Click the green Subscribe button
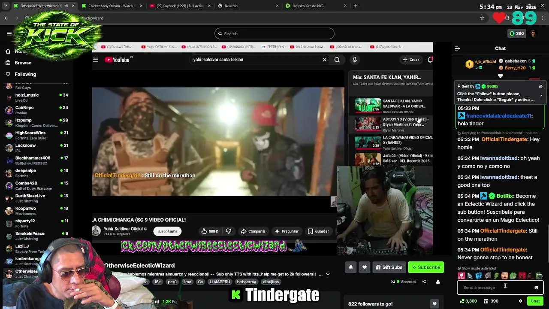549x309 pixels. point(426,267)
